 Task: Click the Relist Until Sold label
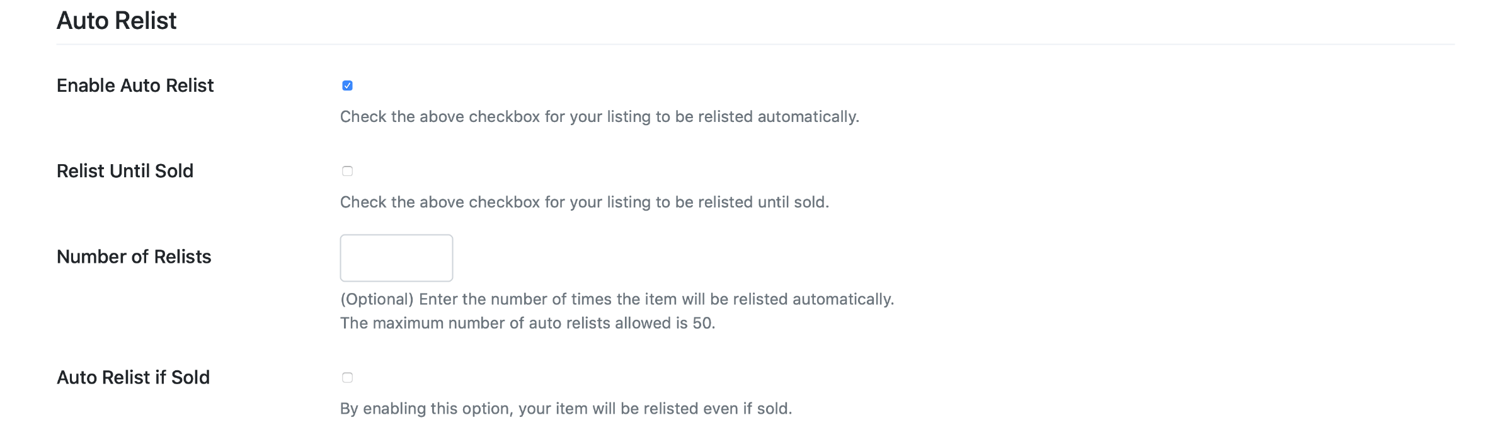click(x=125, y=171)
